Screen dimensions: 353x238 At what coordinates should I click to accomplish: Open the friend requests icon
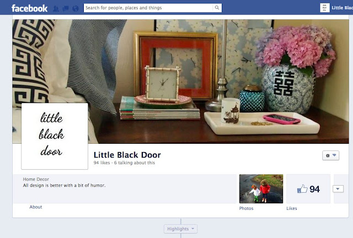[x=56, y=9]
